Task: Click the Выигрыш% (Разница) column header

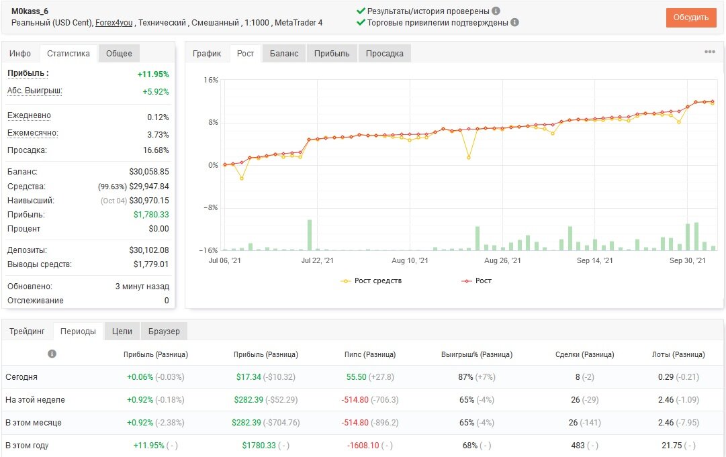Action: pyautogui.click(x=477, y=354)
